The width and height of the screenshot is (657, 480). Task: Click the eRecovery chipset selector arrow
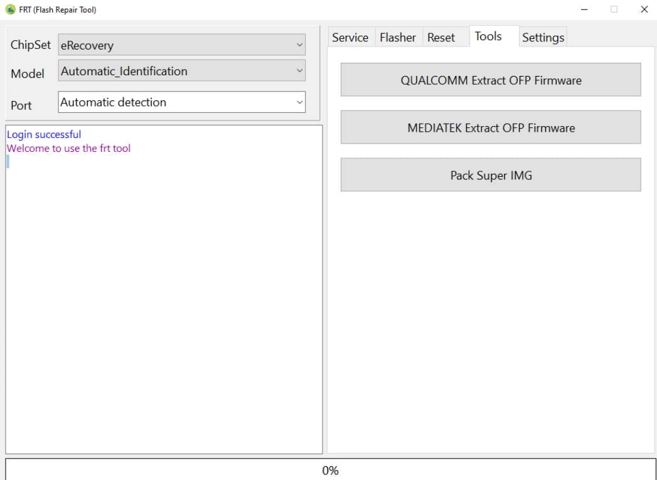point(300,45)
